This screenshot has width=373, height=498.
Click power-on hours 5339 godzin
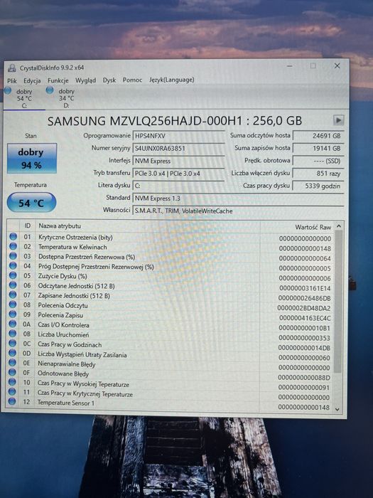point(318,186)
